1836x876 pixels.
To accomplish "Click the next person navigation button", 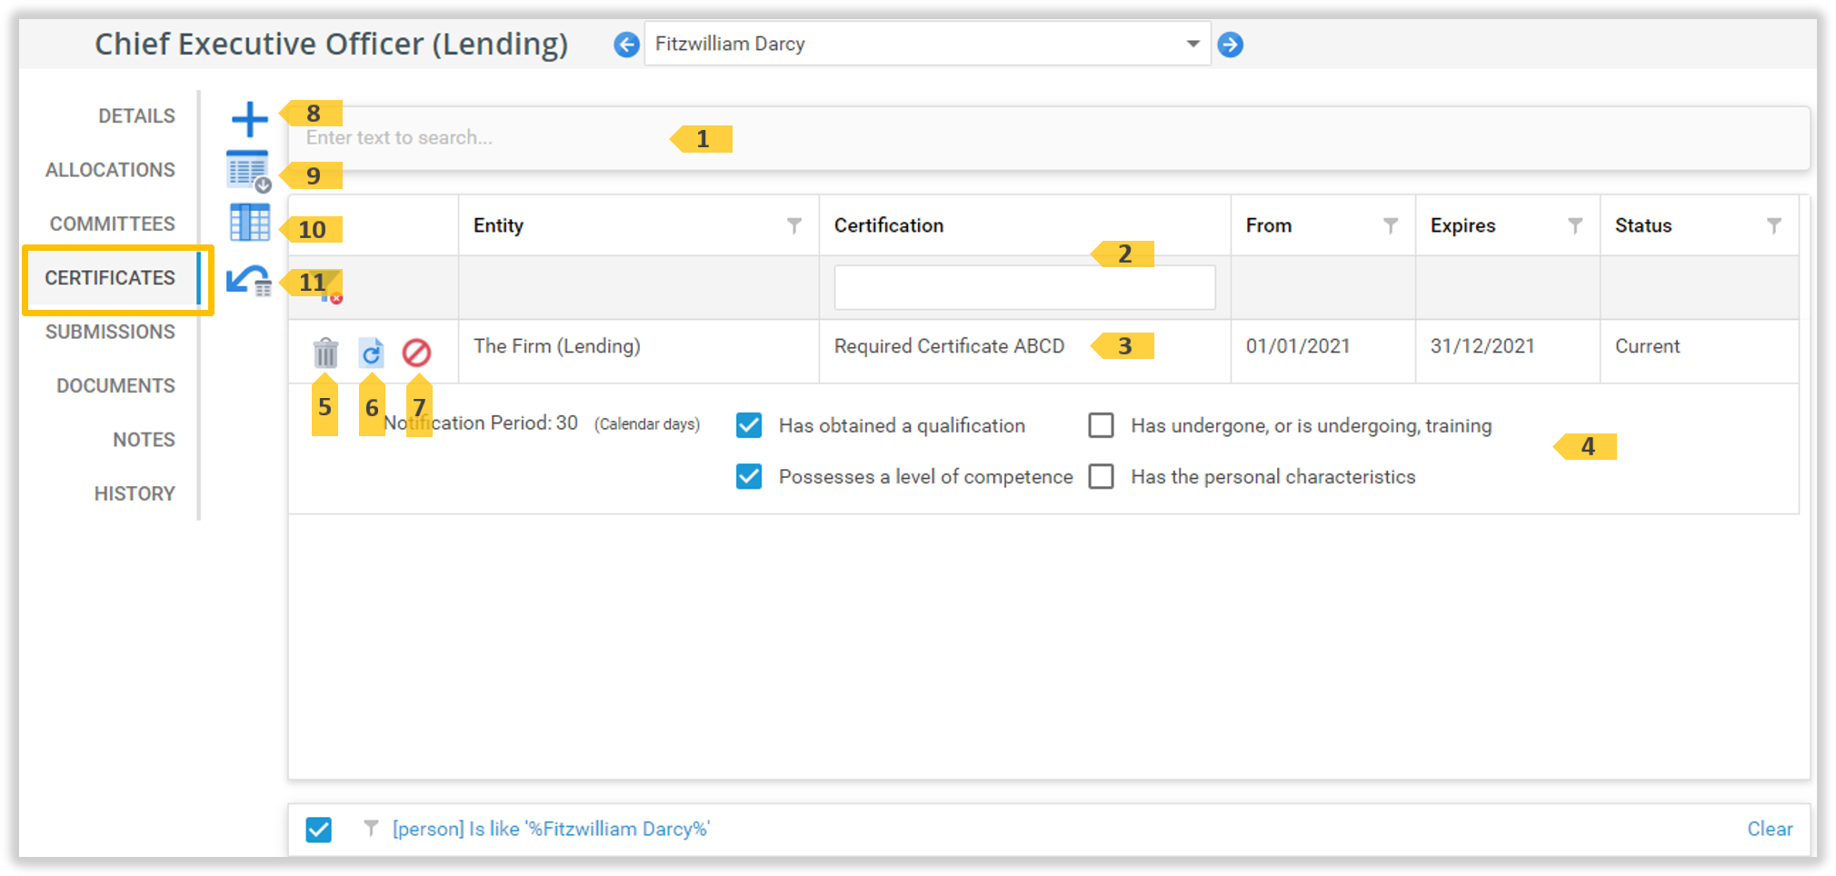I will click(x=1231, y=44).
